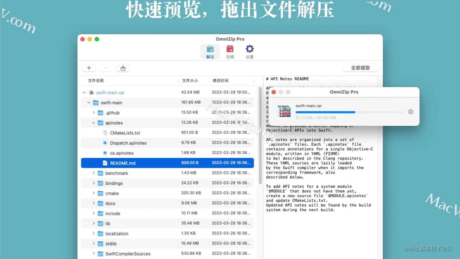Cancel the swift-main.rar extraction with x button
460x259 pixels.
point(410,112)
